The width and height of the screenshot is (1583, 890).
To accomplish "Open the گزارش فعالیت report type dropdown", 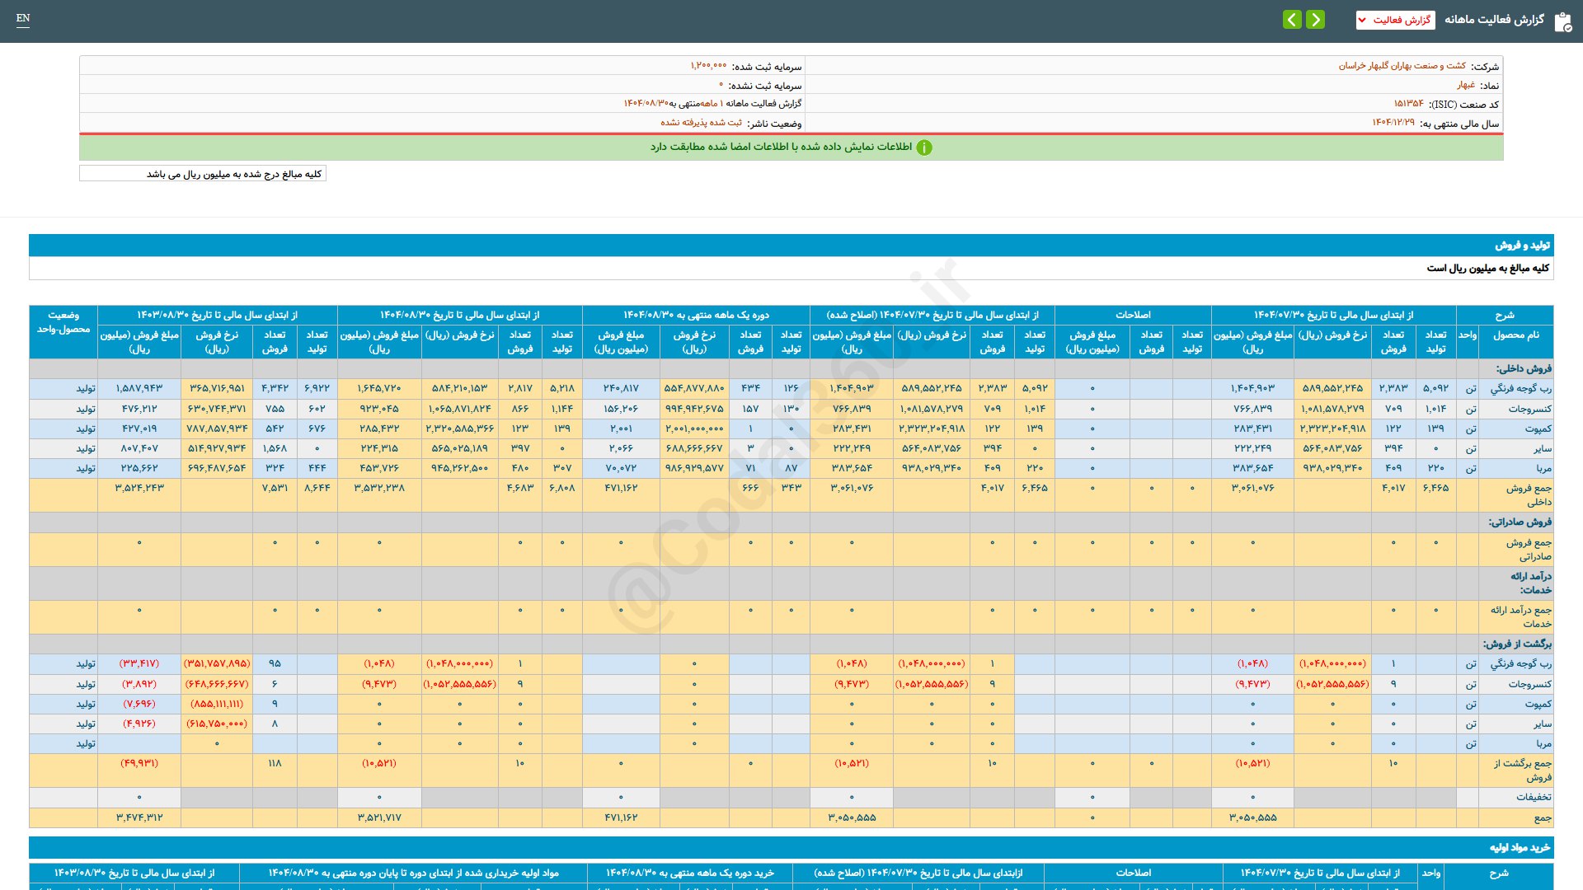I will click(1395, 20).
